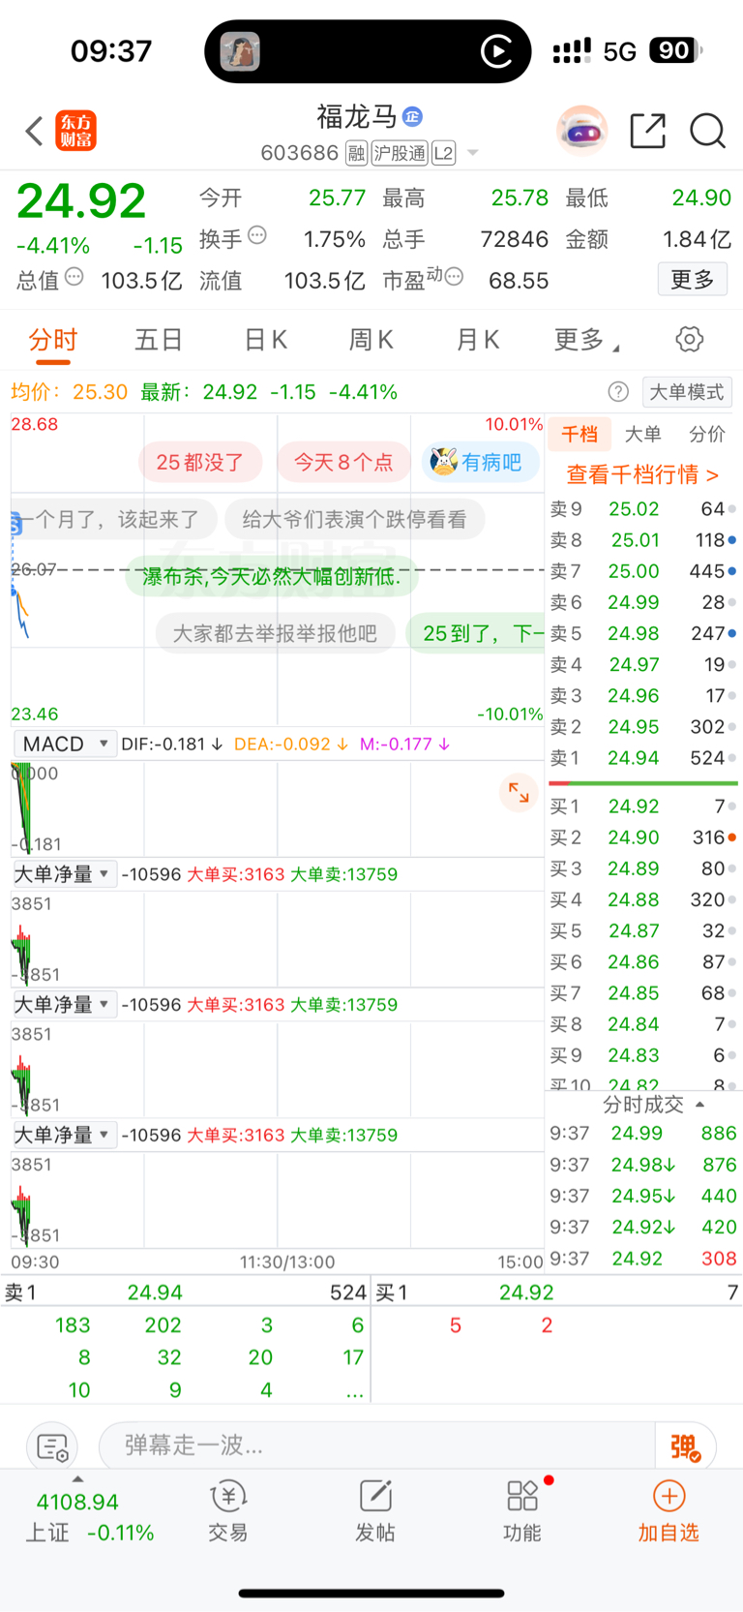Expand the 更多 chart period menu
Viewport: 743px width, 1612px height.
click(x=586, y=340)
